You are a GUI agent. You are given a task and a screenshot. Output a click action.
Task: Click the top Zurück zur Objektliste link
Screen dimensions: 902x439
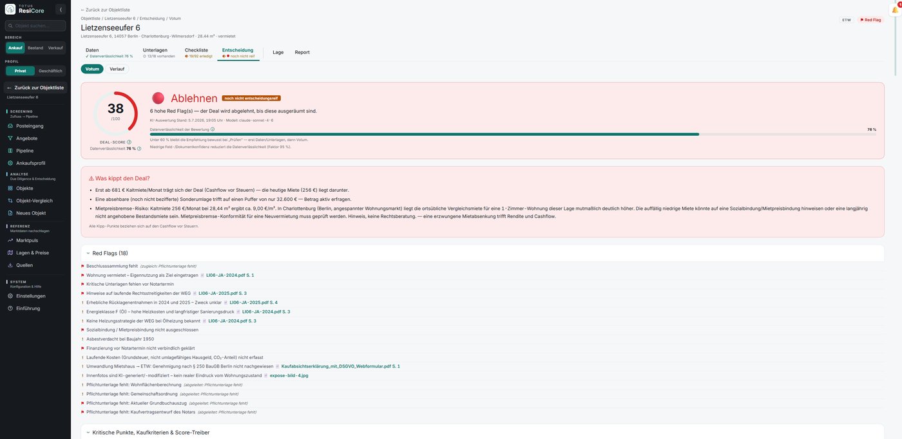[x=105, y=10]
